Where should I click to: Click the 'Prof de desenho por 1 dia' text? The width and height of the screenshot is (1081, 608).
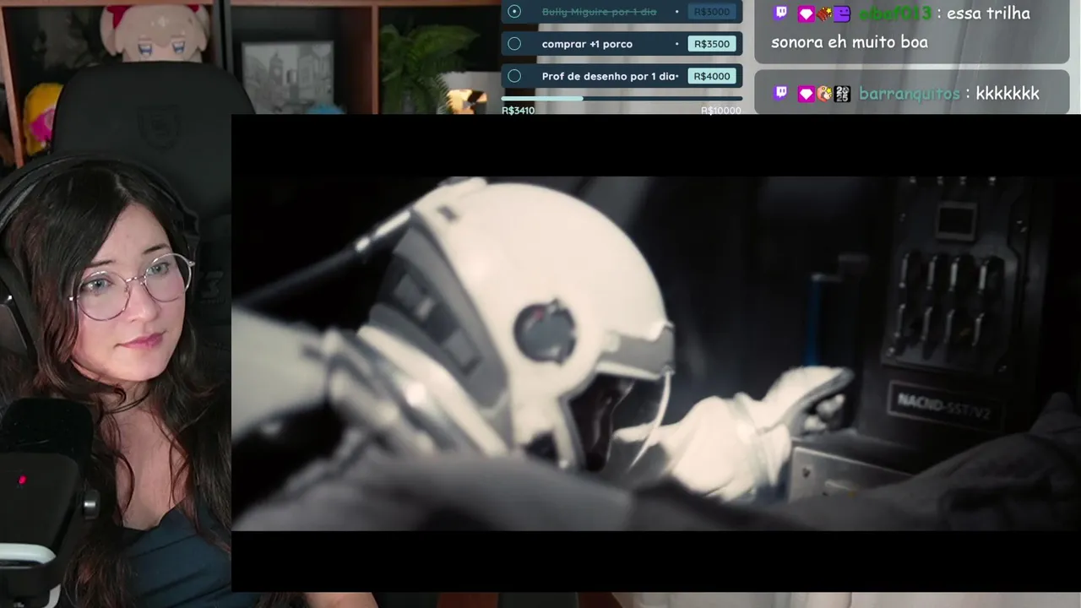(608, 76)
